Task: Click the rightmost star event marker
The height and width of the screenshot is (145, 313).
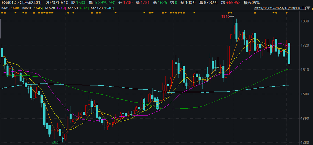Action: pos(287,13)
